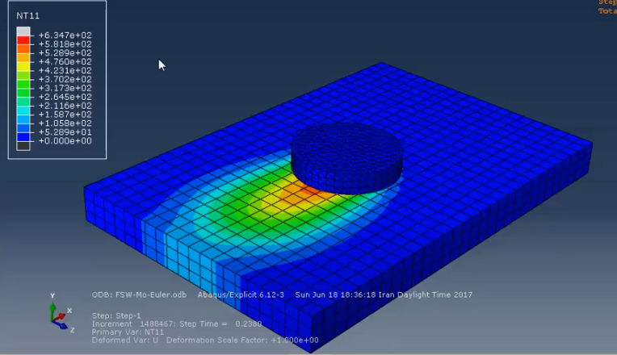Select the Increment 1488467 annotation
617x355 pixels.
[133, 324]
